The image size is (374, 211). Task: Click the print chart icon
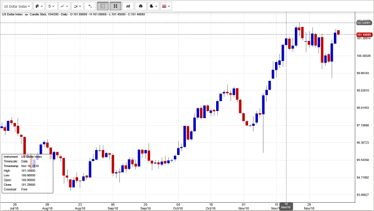point(141,6)
